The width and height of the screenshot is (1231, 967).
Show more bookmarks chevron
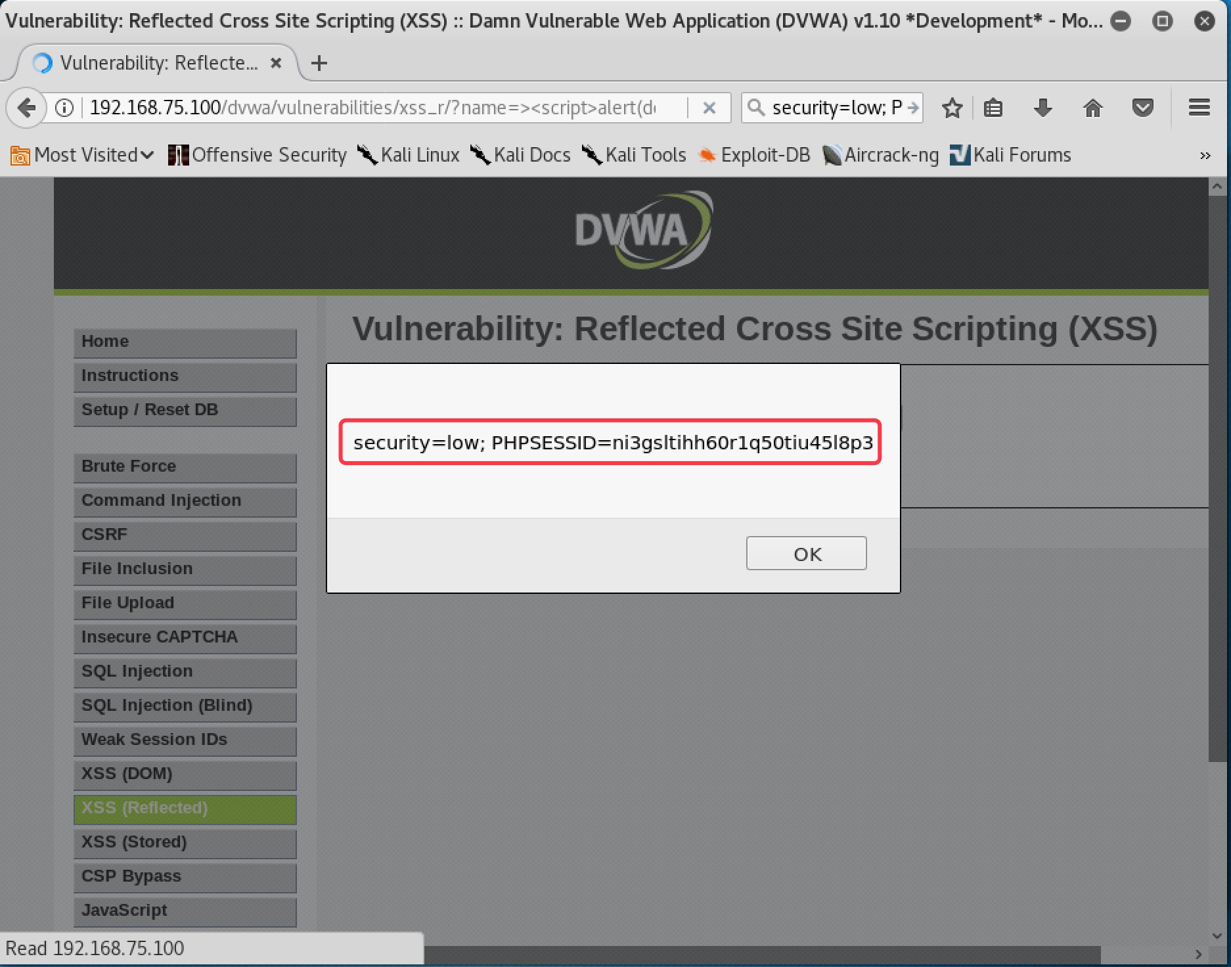1205,156
